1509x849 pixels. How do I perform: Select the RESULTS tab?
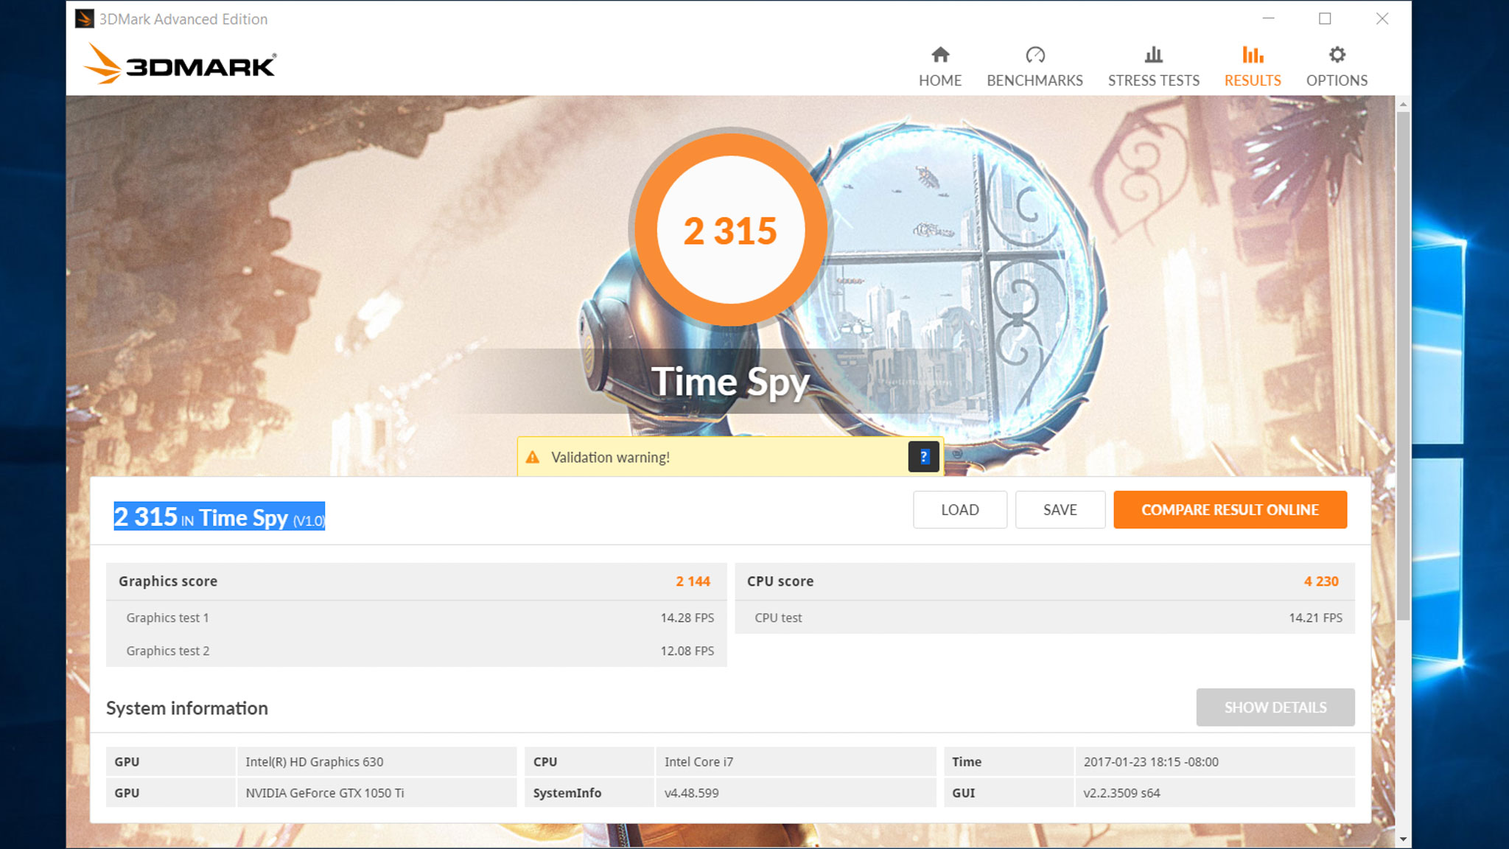pos(1253,66)
